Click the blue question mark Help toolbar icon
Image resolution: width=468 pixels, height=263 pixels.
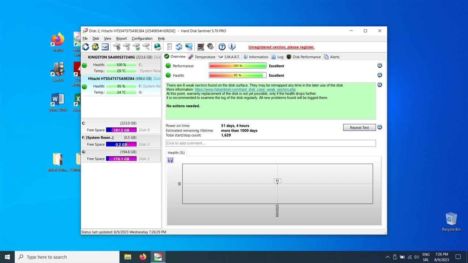coord(222,47)
